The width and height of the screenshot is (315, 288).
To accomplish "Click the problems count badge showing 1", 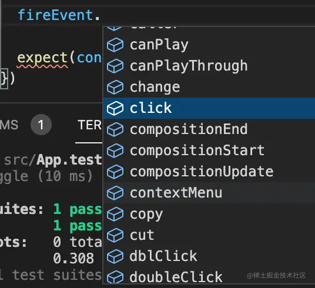I will point(41,125).
